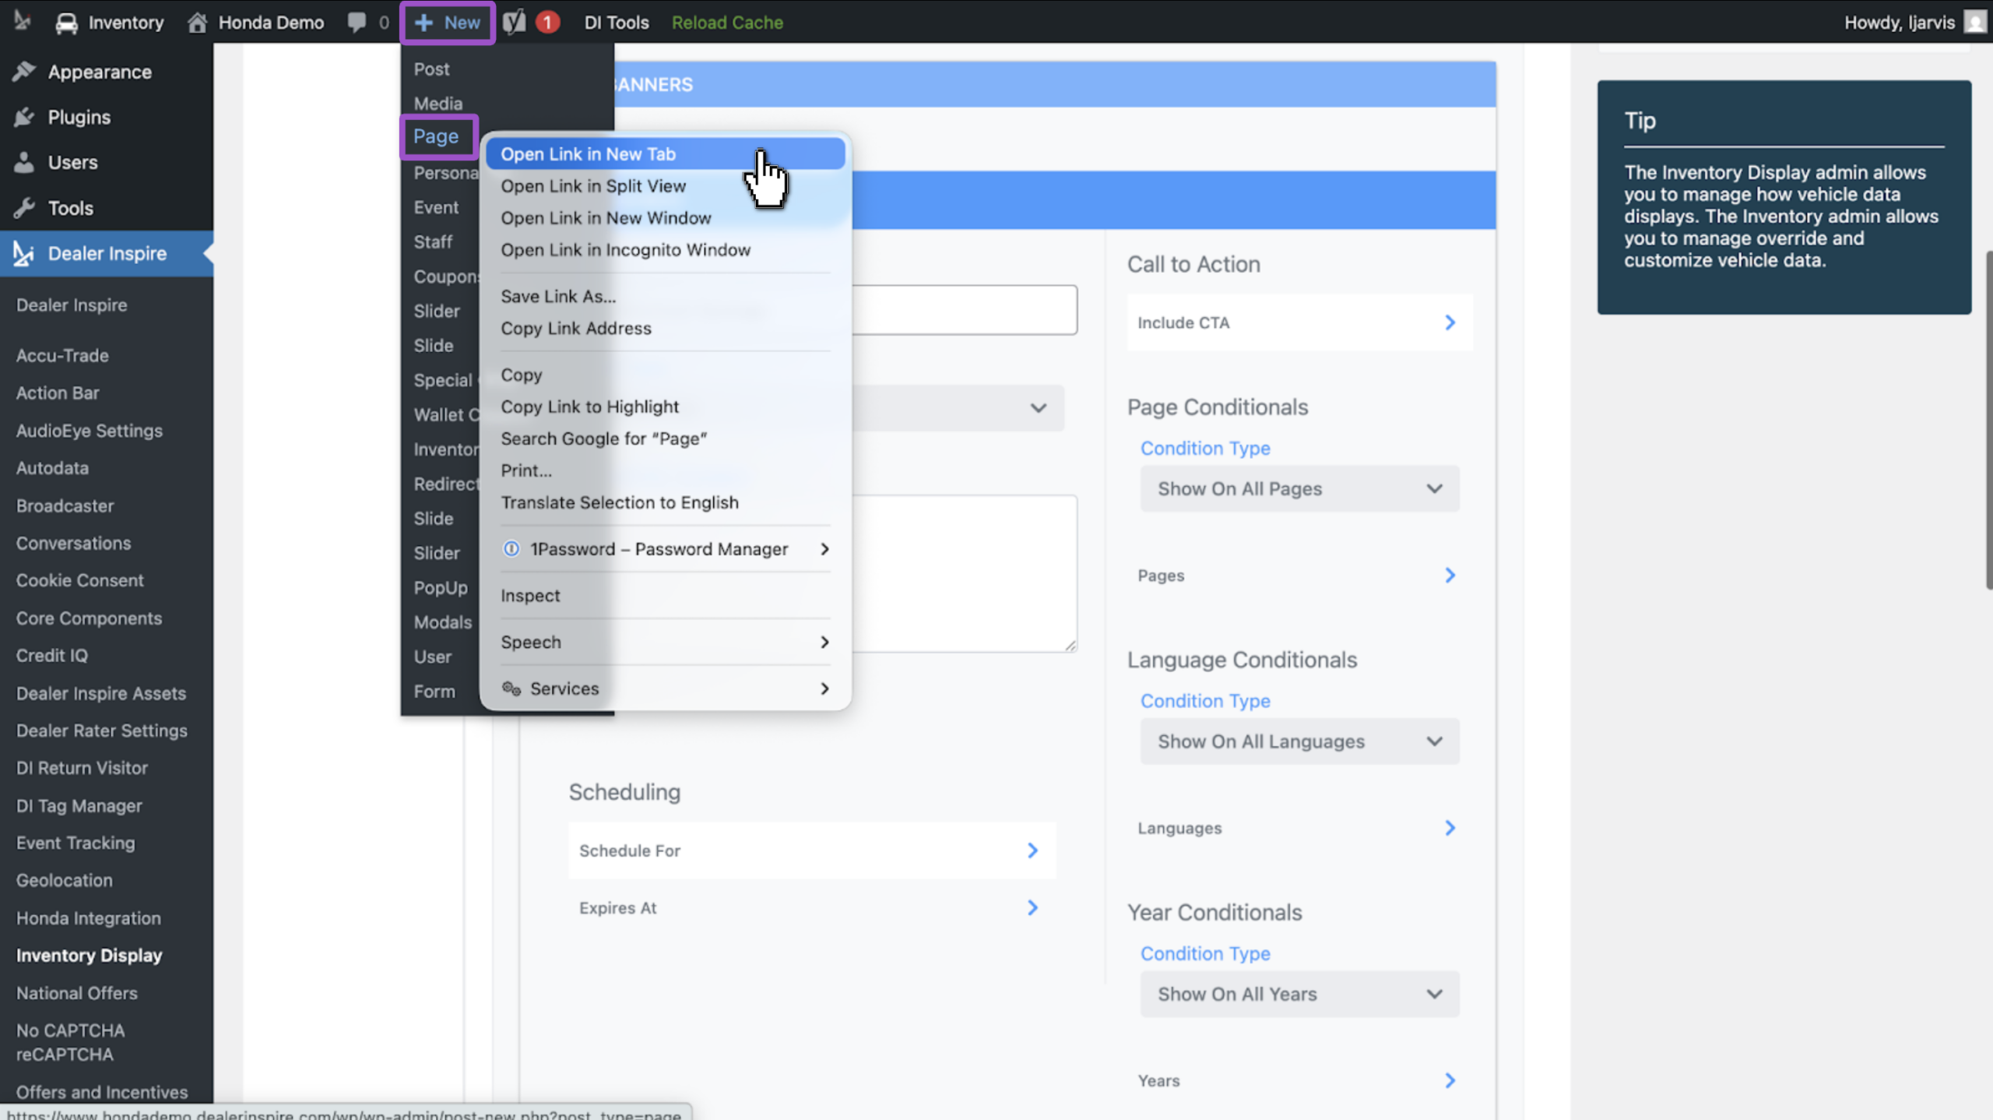
Task: Open Honda Integration sidebar link
Action: click(89, 918)
